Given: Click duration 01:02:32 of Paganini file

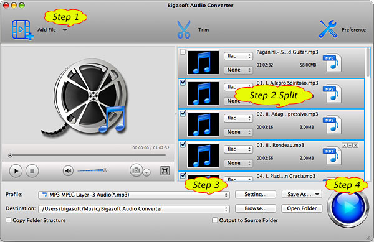Looking at the screenshot, I should coord(265,65).
